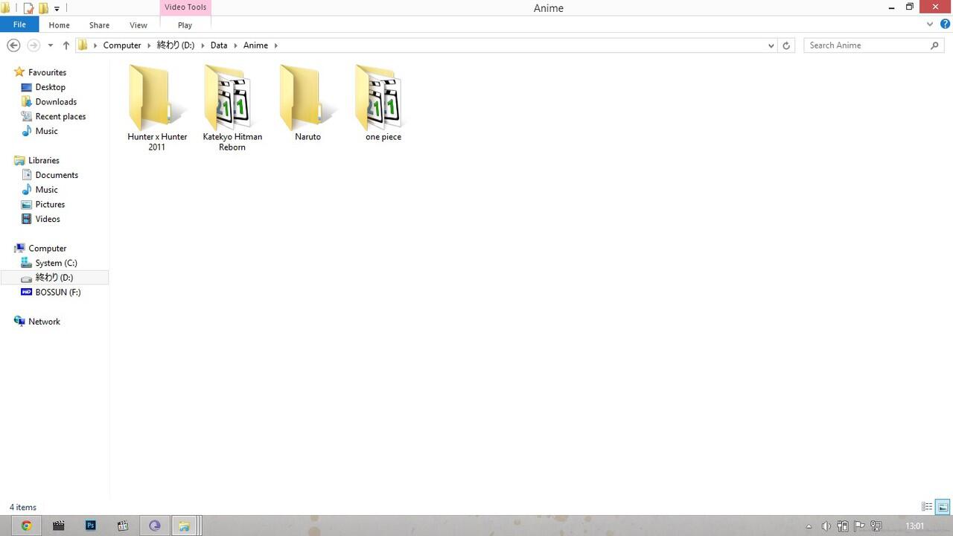The width and height of the screenshot is (953, 536).
Task: Click the New folder icon in quick access toolbar
Action: 43,8
